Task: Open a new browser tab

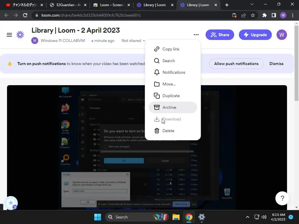Action: 227,5
